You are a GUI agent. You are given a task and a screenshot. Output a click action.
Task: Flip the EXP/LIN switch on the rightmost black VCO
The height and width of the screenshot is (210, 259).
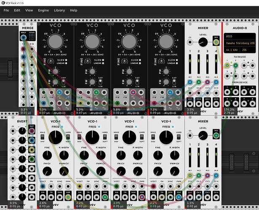[174, 82]
